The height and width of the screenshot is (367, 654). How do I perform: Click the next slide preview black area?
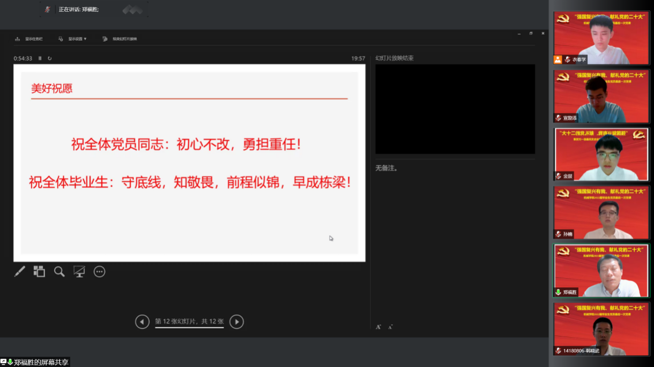(x=455, y=109)
